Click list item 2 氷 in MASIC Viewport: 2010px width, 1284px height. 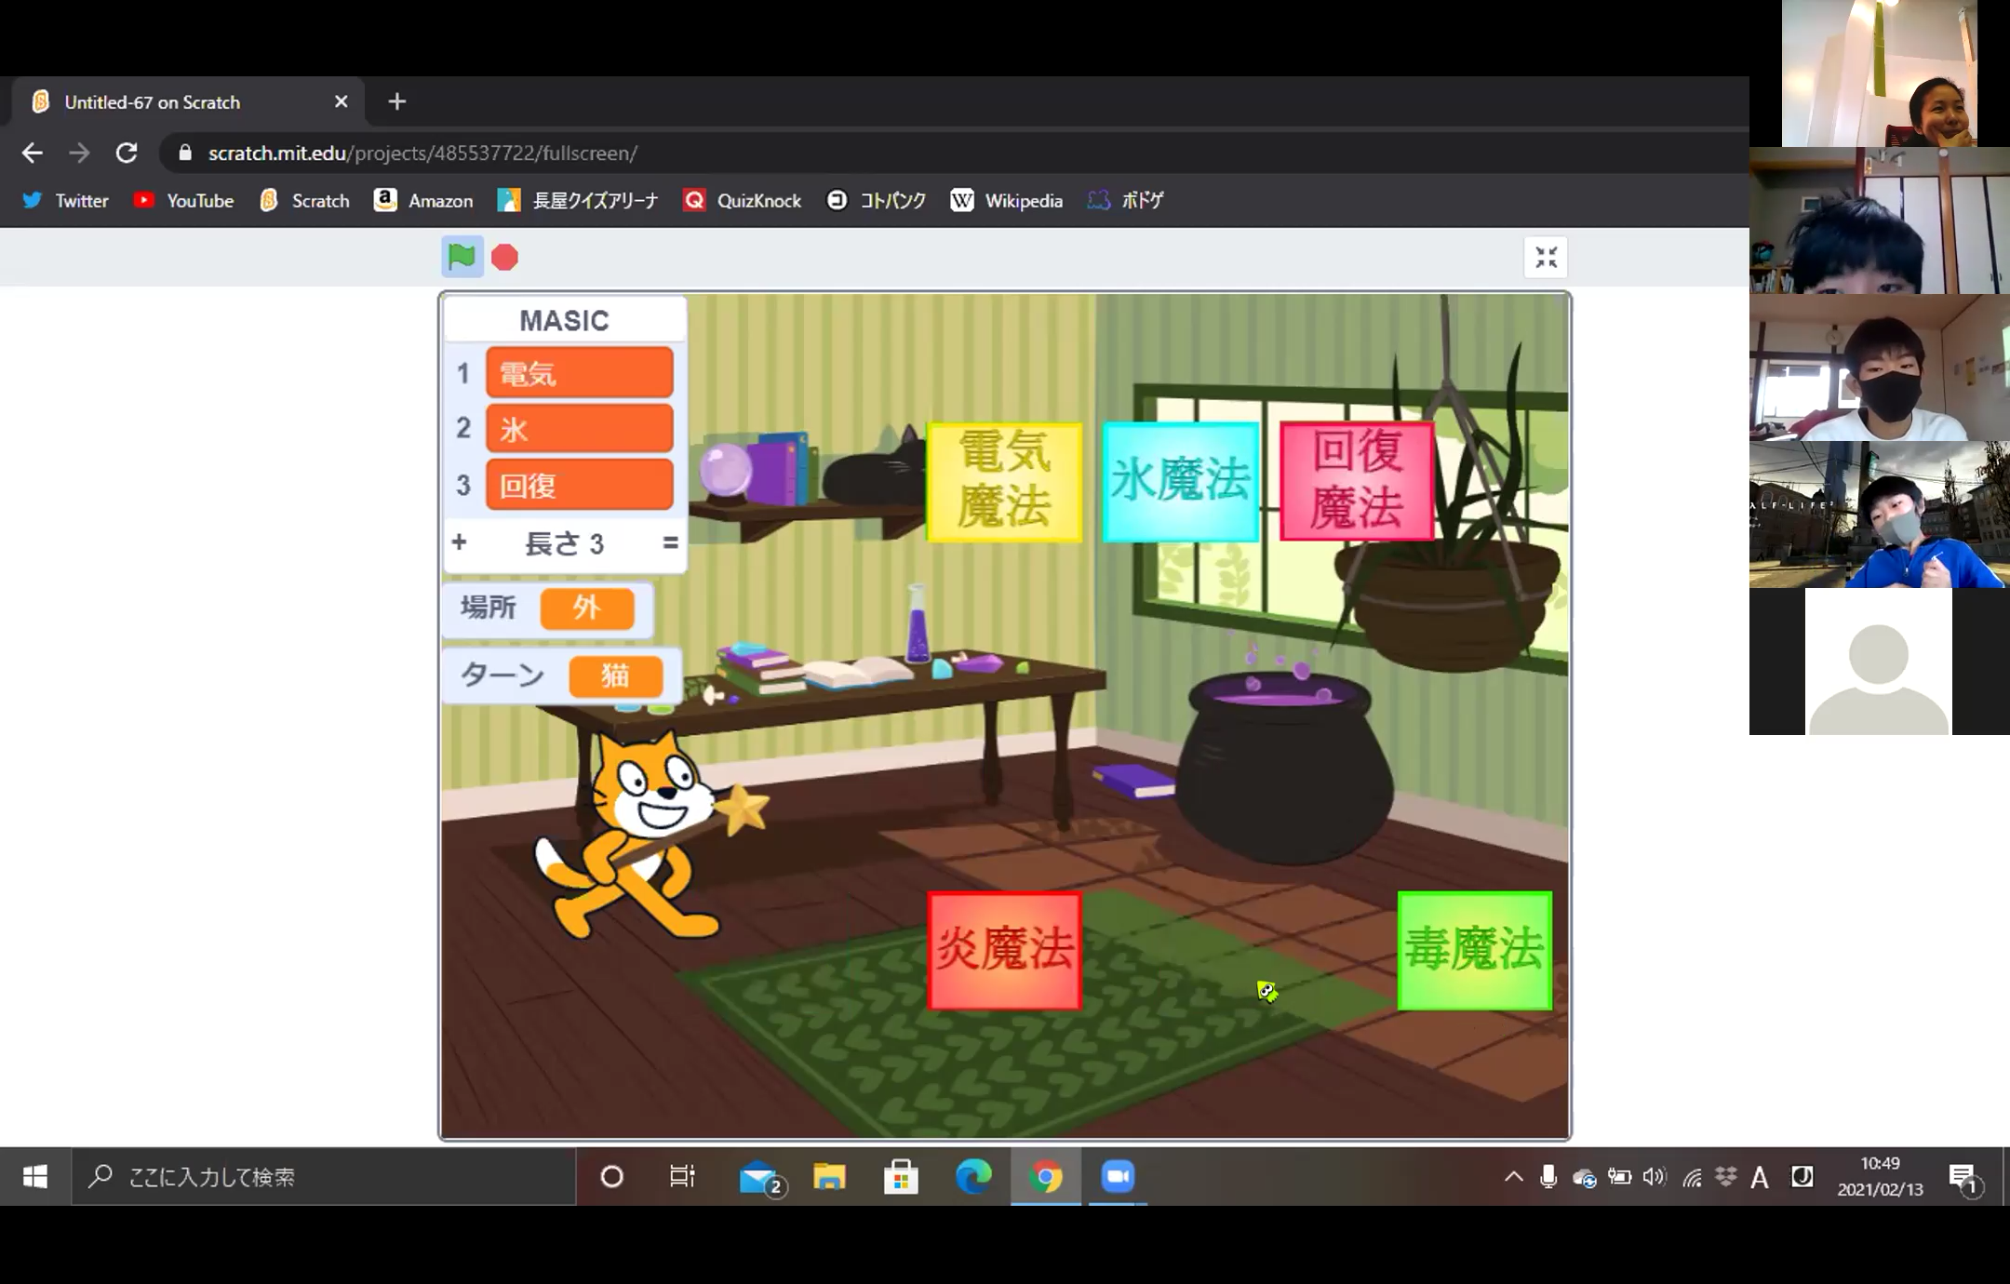[x=579, y=428]
